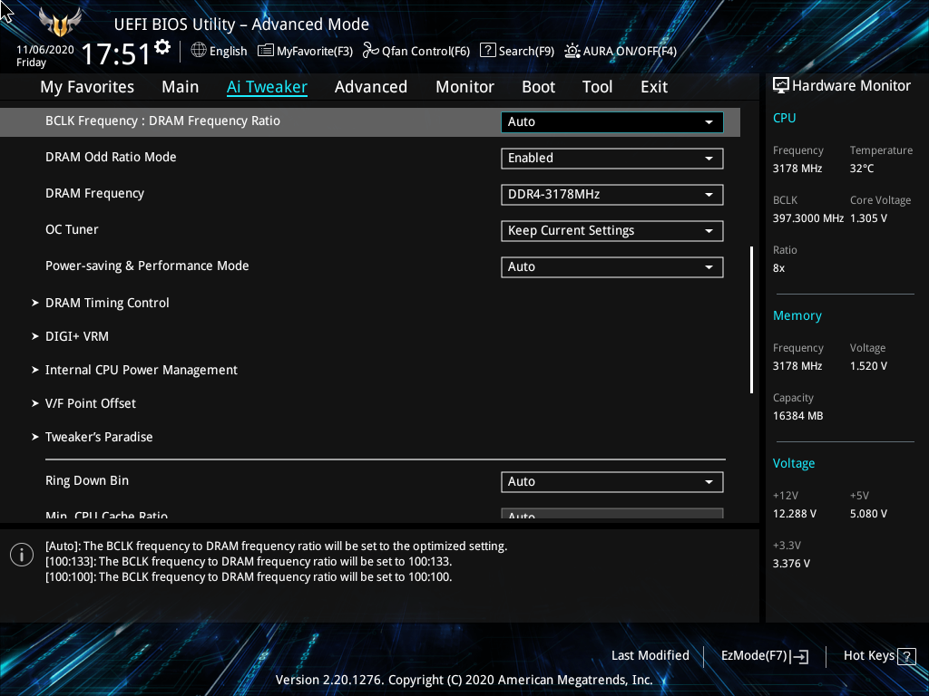Screen dimensions: 929x696
Task: Click the CPU section heading
Action: point(784,118)
